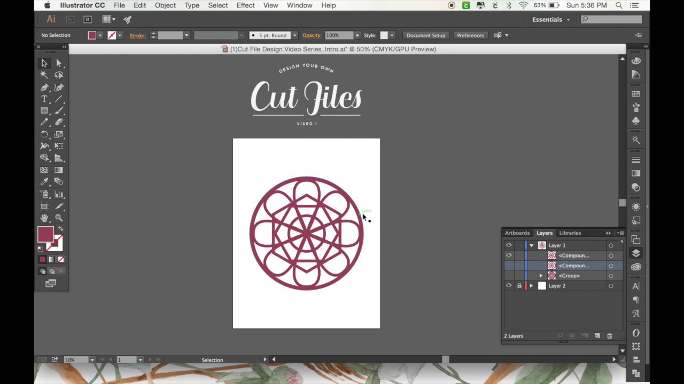The height and width of the screenshot is (384, 684).
Task: Choose the Magic Wand tool
Action: point(44,75)
